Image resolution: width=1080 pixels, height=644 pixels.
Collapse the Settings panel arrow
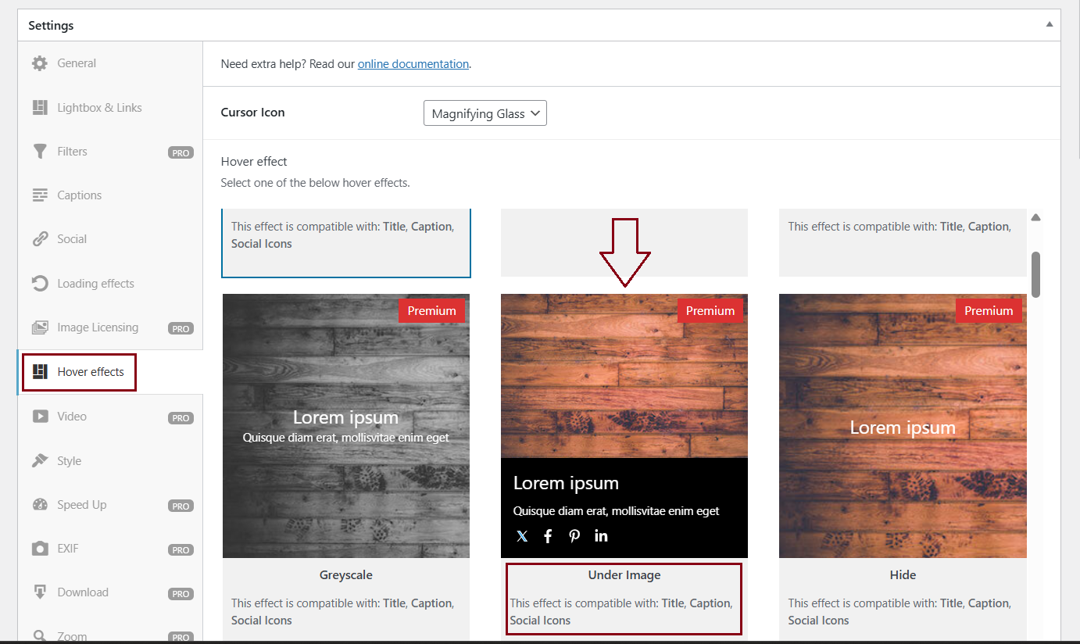click(1049, 25)
